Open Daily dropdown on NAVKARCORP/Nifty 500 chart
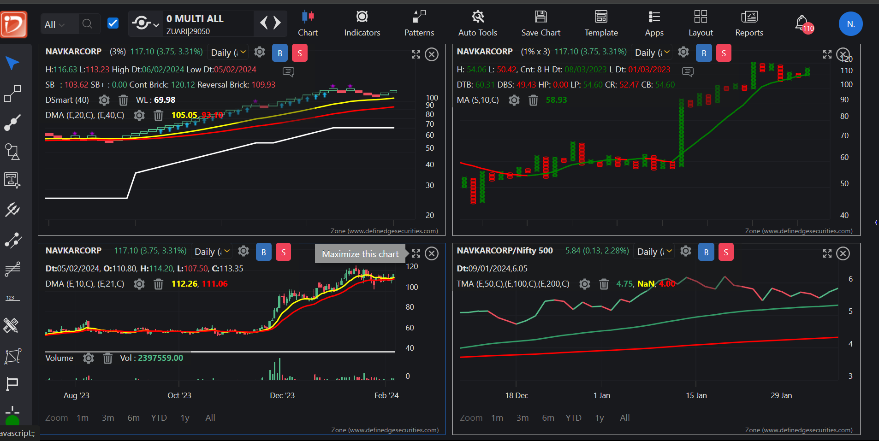The height and width of the screenshot is (441, 879). click(x=655, y=252)
